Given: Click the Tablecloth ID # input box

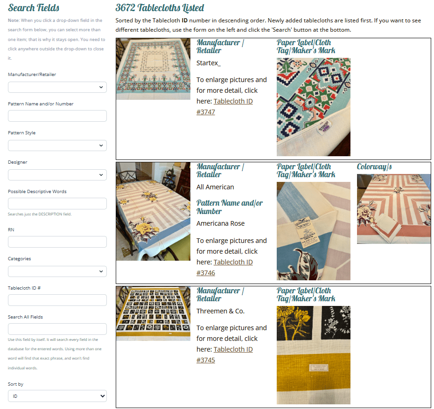Looking at the screenshot, I should tap(57, 300).
